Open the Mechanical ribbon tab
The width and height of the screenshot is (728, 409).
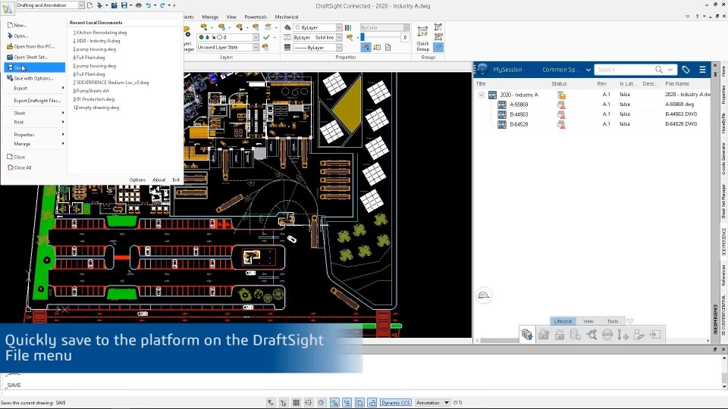point(287,17)
